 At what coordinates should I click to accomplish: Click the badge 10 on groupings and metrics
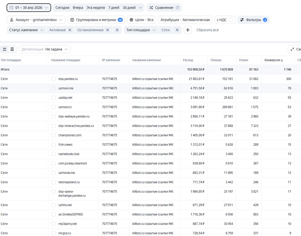coord(120,20)
